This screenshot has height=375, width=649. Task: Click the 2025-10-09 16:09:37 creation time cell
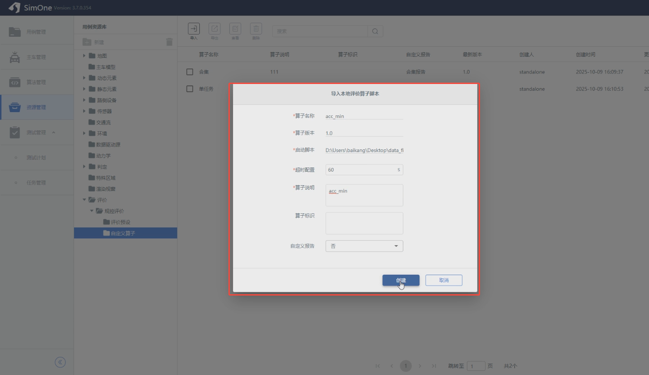(599, 72)
